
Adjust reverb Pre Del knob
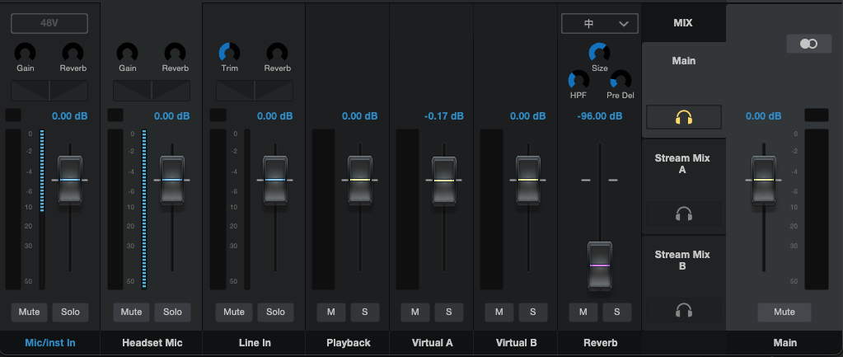click(x=621, y=81)
